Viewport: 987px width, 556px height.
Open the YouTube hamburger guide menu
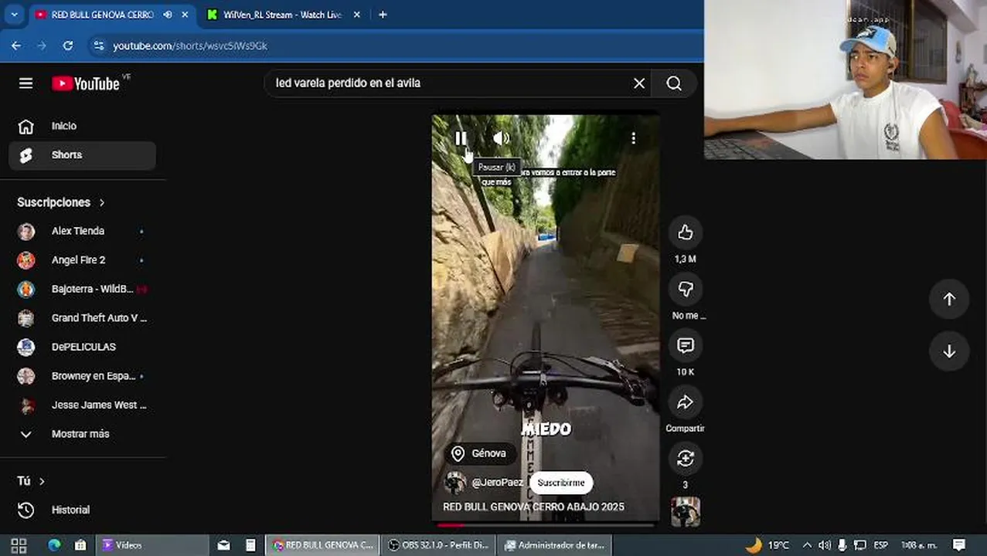pyautogui.click(x=26, y=83)
